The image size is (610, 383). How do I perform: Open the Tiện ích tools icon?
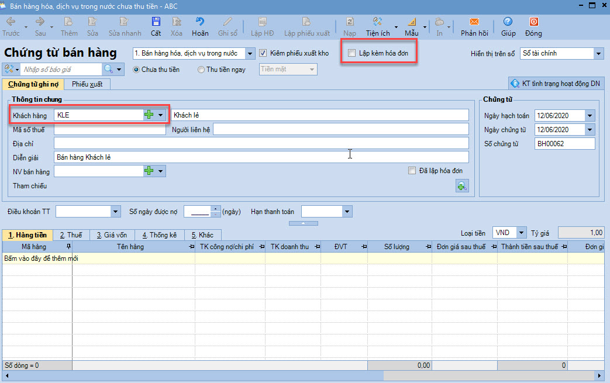click(377, 22)
